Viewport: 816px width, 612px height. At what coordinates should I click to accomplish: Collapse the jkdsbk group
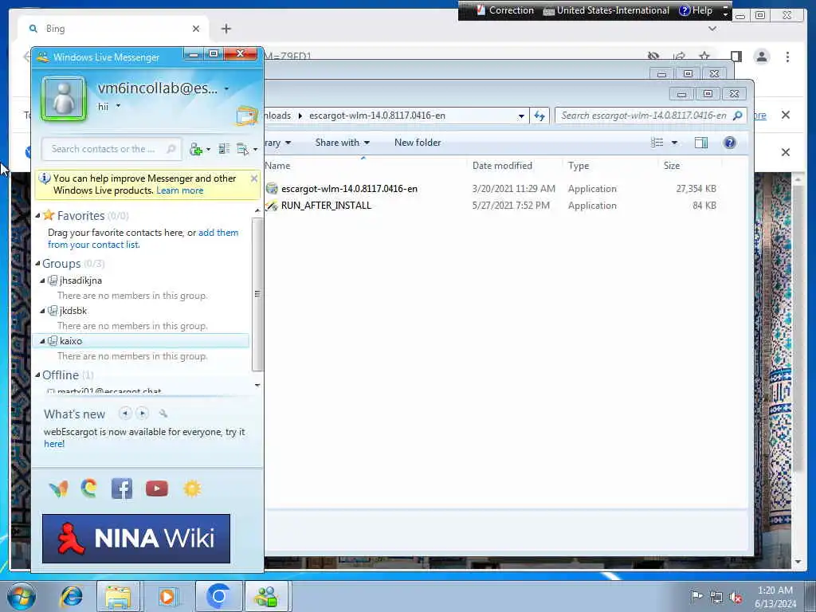(x=43, y=311)
